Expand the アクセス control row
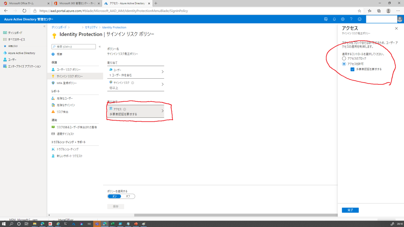 pyautogui.click(x=136, y=111)
